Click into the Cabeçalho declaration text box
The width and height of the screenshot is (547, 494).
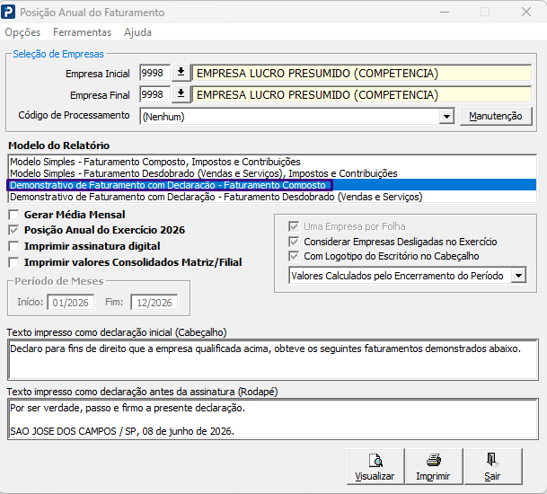point(273,359)
